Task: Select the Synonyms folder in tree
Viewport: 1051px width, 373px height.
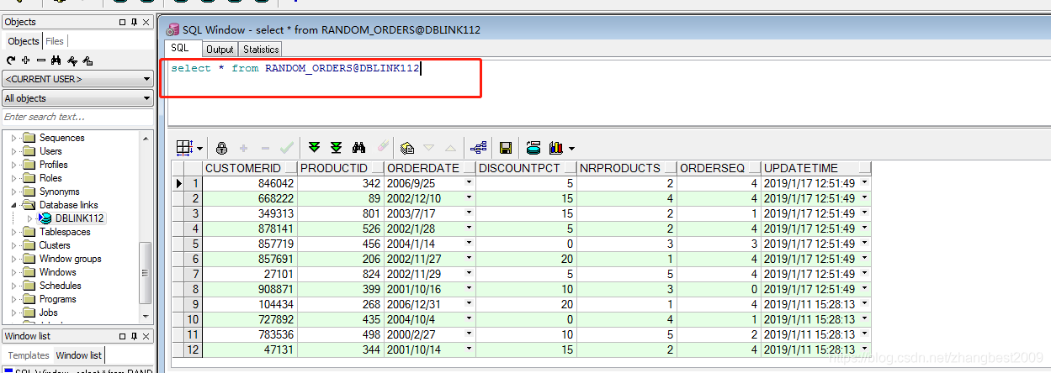Action: (59, 192)
